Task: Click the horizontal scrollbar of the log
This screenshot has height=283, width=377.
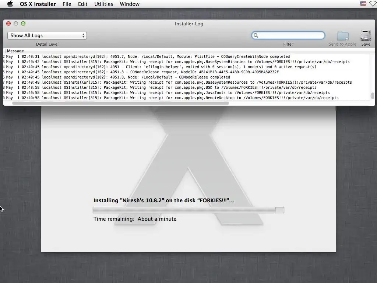Action: [x=120, y=103]
